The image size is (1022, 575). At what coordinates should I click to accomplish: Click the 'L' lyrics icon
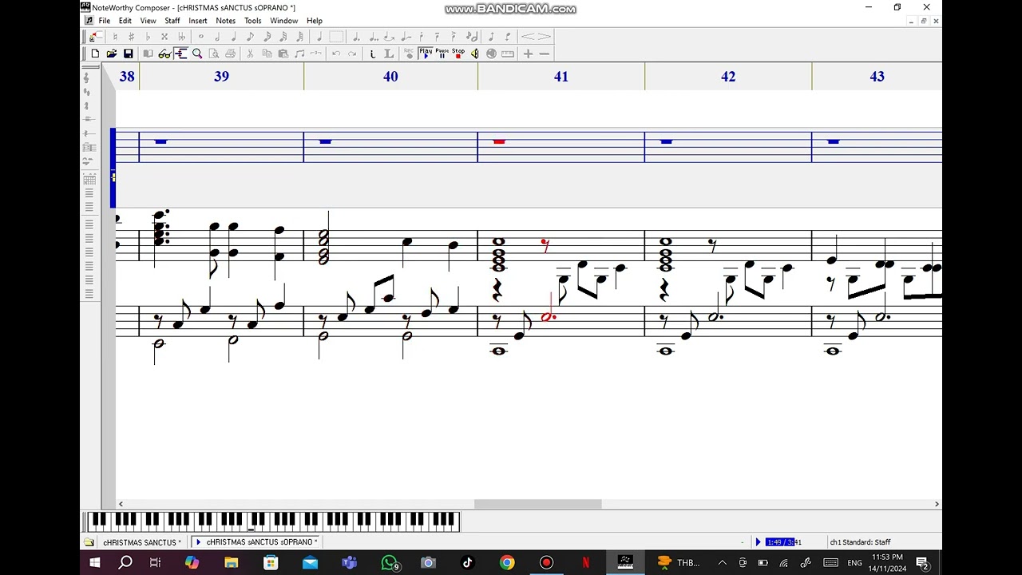coord(388,54)
